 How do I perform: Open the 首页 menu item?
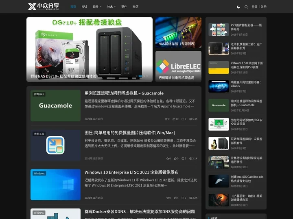(73, 7)
